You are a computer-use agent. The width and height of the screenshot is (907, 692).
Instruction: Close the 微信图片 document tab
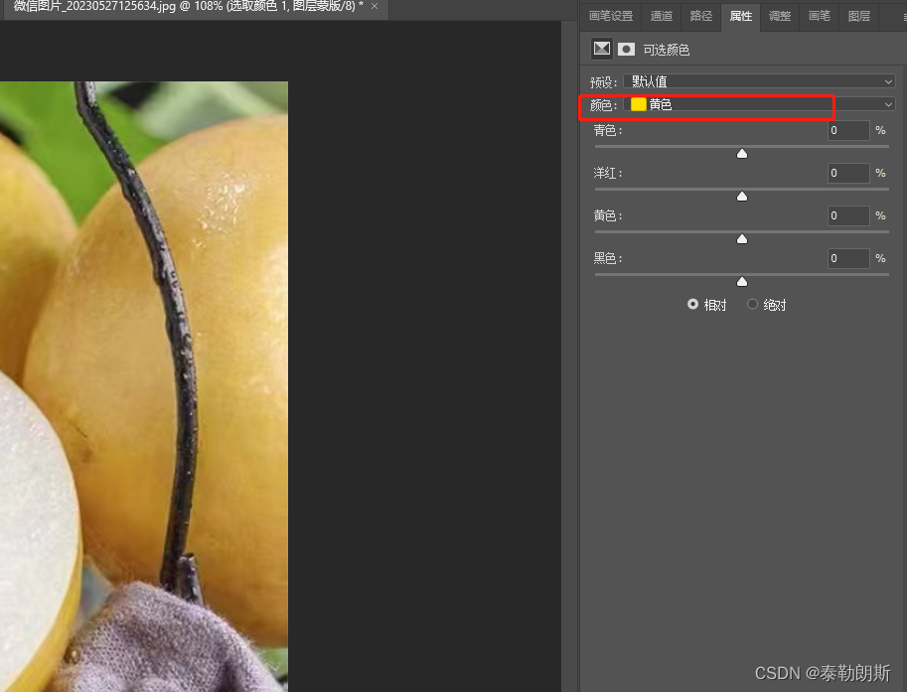pyautogui.click(x=375, y=6)
